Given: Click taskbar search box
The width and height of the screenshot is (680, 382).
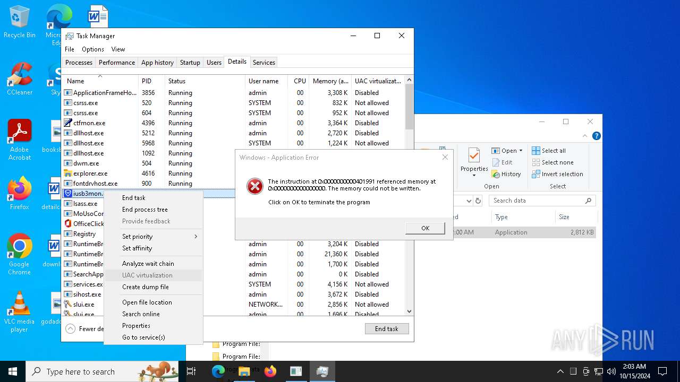Looking at the screenshot, I should tap(102, 371).
